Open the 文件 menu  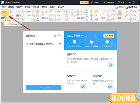coord(4,7)
